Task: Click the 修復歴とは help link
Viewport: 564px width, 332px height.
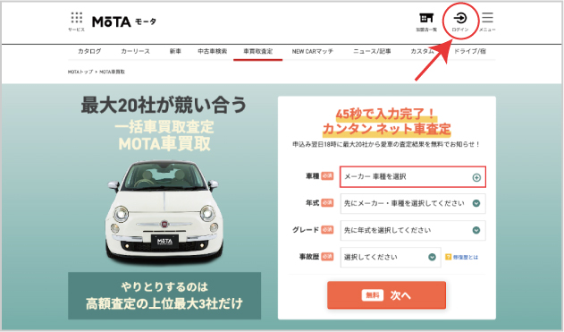Action: 466,257
